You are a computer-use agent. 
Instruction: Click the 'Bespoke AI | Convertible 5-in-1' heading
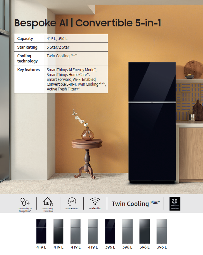88,23
